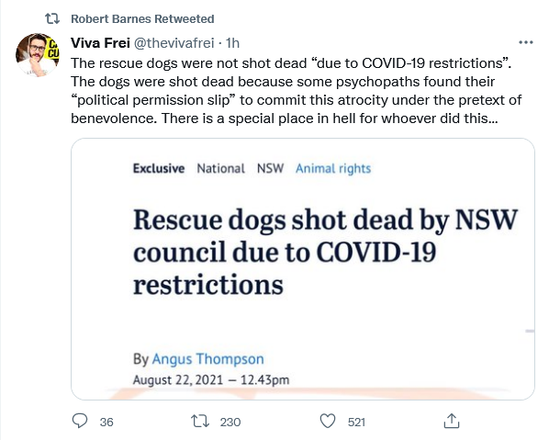Click the 521 likes count

coord(356,422)
